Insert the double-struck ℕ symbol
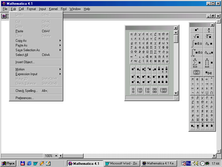The width and height of the screenshot is (222, 167). point(155,61)
